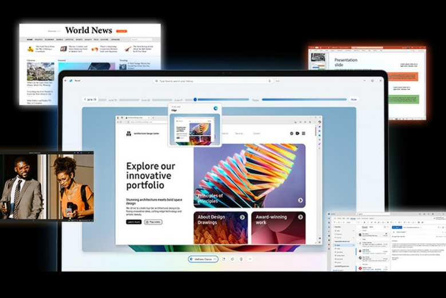Open the hamburger menu on the design site

[303, 133]
